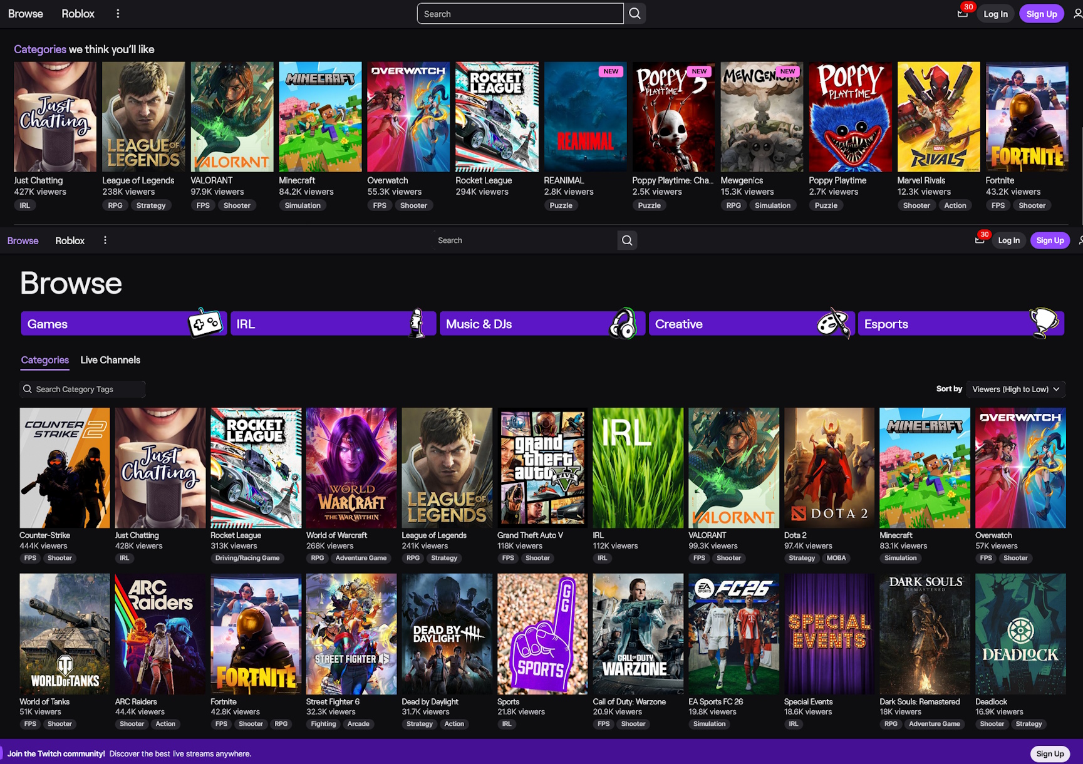Click Log In in the upper header
1083x764 pixels.
coord(995,14)
